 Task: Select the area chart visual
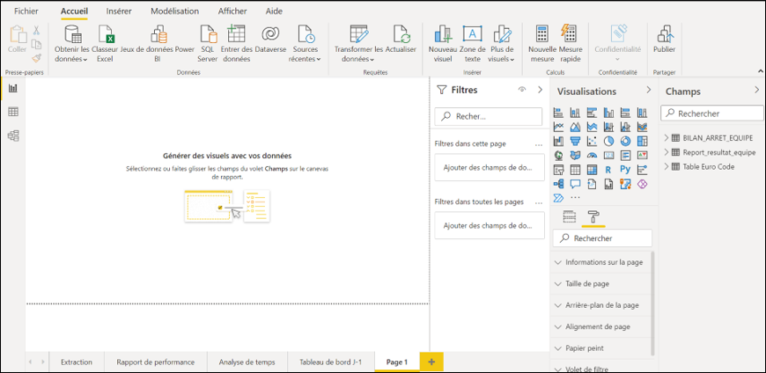575,127
